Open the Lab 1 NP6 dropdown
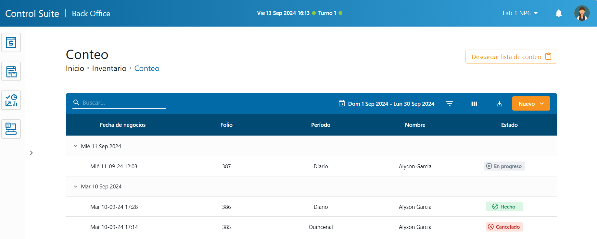 [520, 13]
